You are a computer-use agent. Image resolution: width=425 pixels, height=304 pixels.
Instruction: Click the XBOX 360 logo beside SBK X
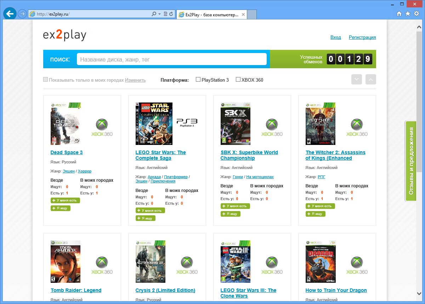click(272, 128)
